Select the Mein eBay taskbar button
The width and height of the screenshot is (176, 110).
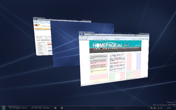41,108
